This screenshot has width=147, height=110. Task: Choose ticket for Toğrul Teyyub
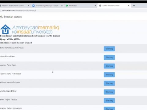point(109,101)
